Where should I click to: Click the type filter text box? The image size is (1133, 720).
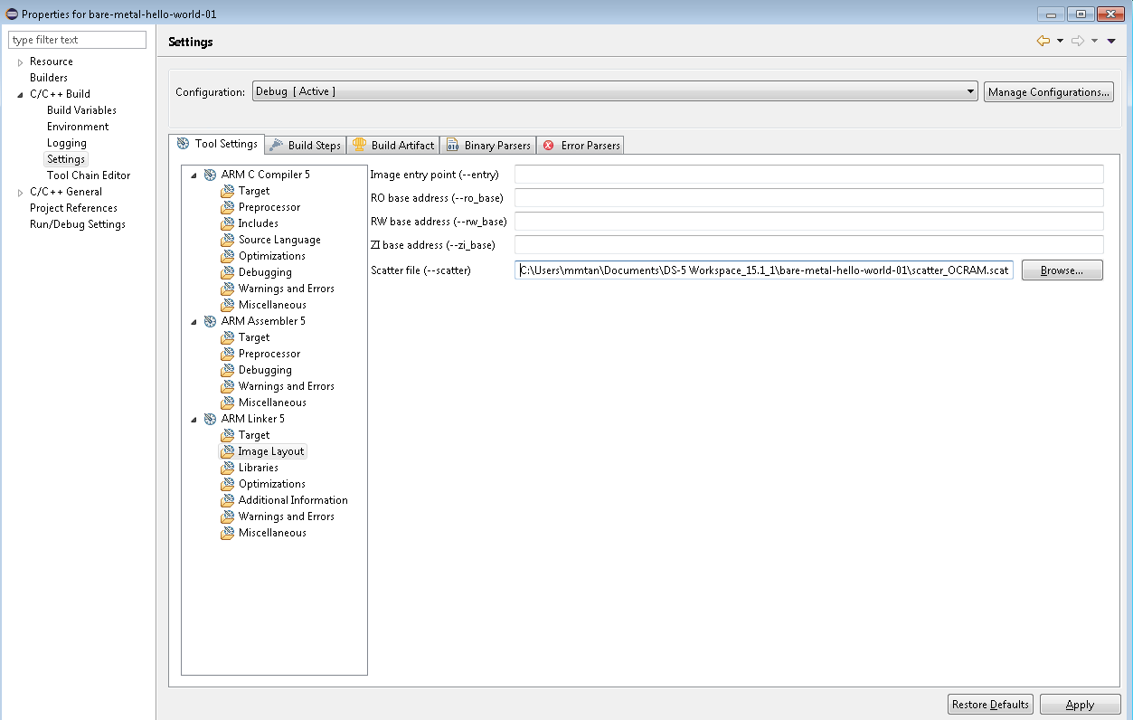[77, 40]
